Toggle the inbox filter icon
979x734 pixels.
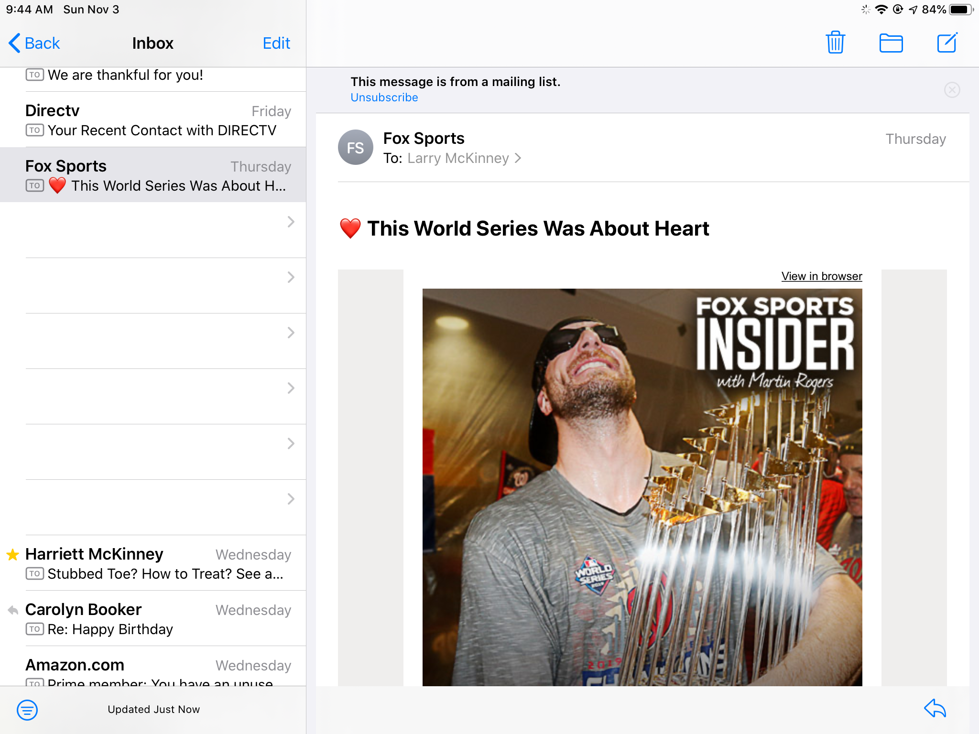[27, 710]
